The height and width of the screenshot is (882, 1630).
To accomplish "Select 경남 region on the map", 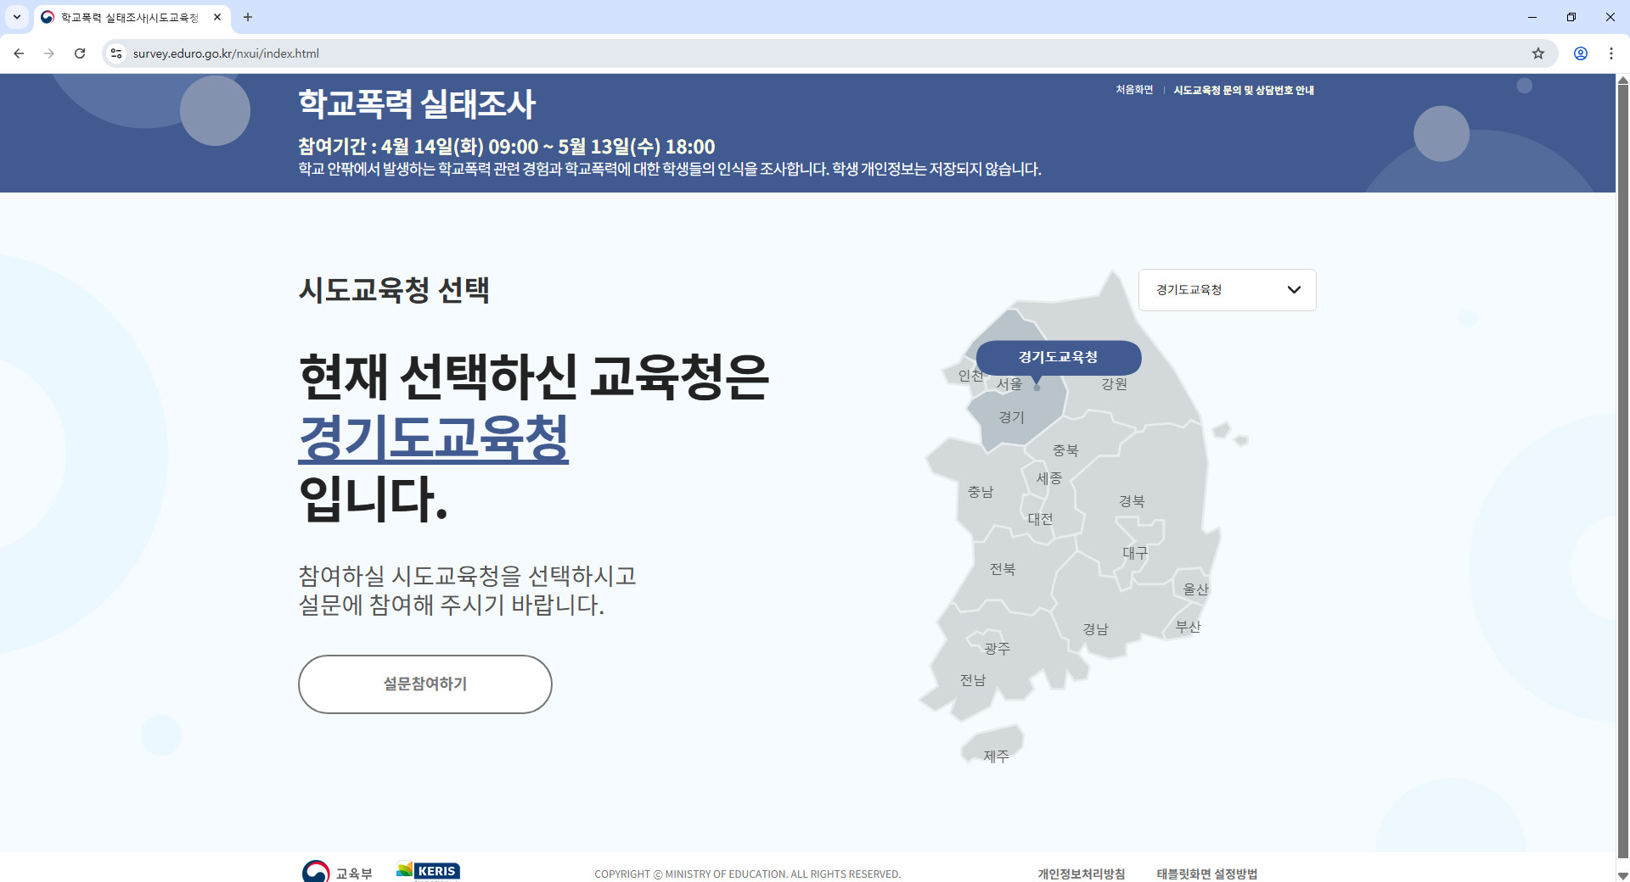I will pos(1095,629).
